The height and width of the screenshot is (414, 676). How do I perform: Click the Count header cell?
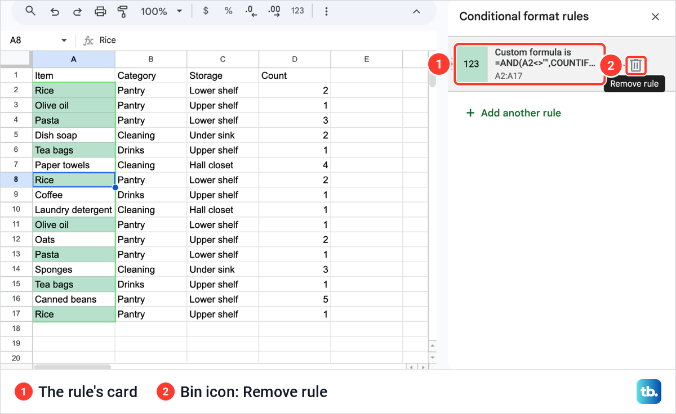pyautogui.click(x=295, y=75)
